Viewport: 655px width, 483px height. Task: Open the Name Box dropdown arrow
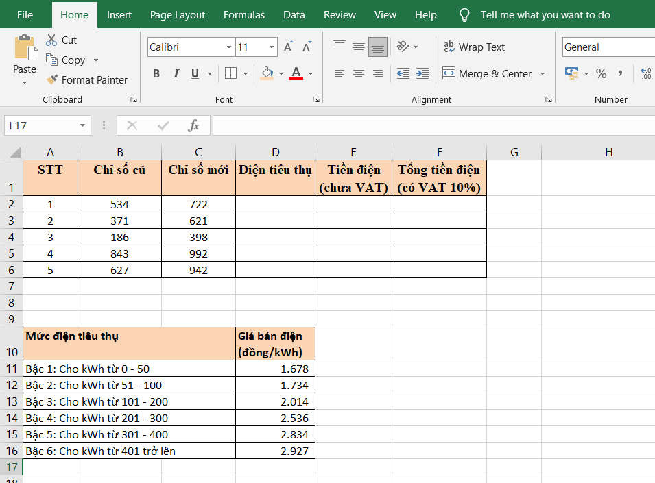pos(83,126)
